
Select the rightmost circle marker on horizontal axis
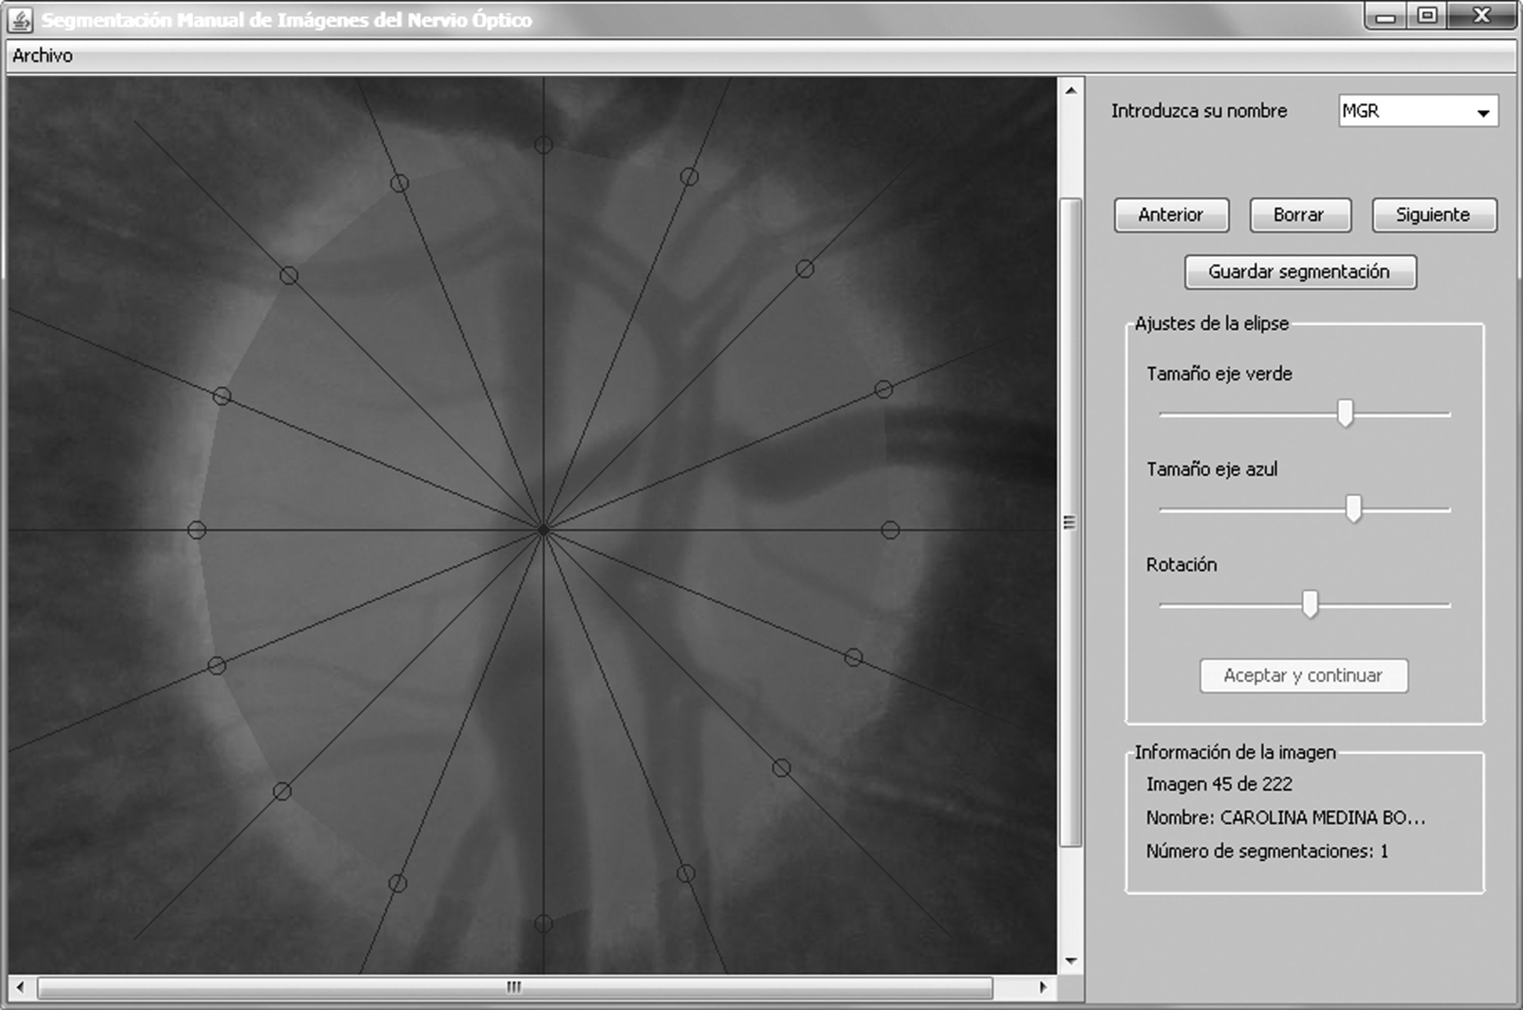[890, 530]
